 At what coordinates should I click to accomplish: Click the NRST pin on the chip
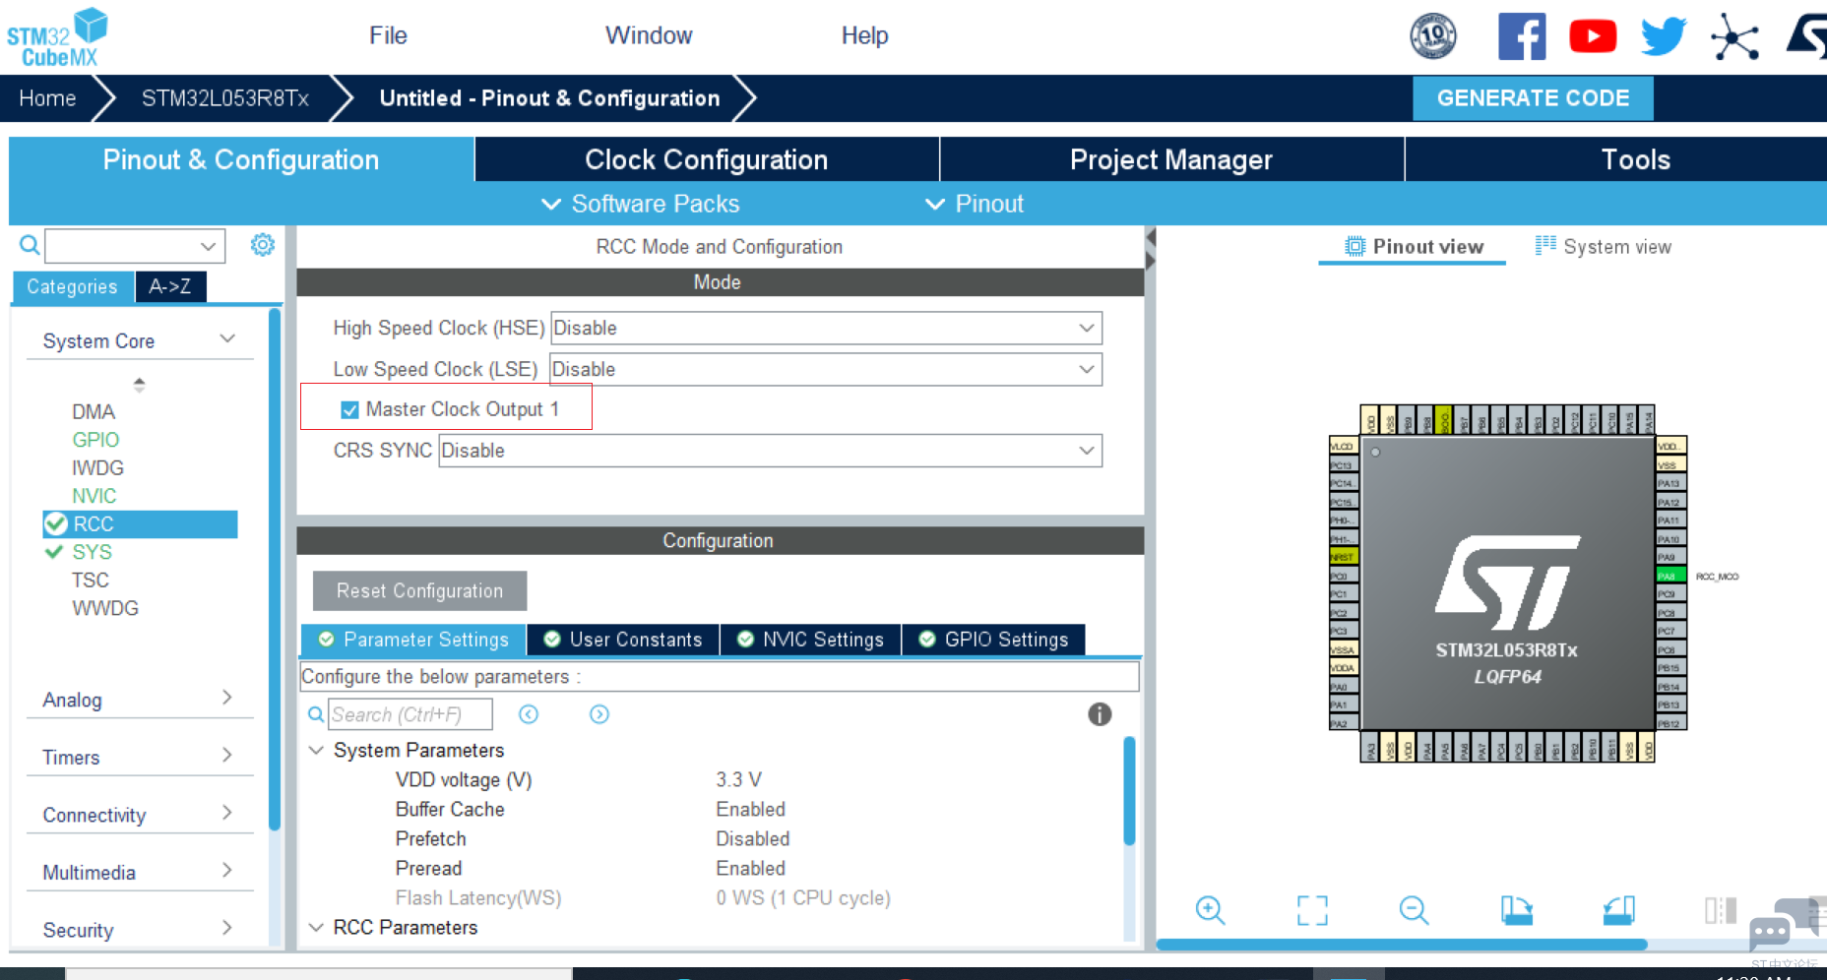[1344, 557]
